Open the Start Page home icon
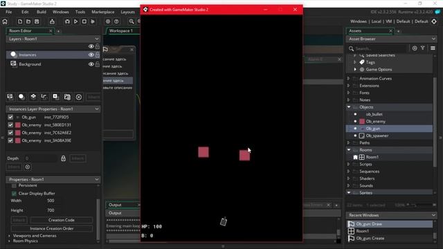The width and height of the screenshot is (443, 249). click(x=5, y=21)
